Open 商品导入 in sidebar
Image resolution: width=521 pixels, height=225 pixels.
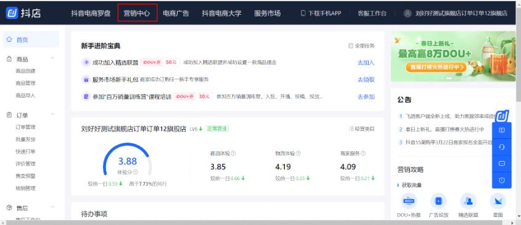point(25,95)
